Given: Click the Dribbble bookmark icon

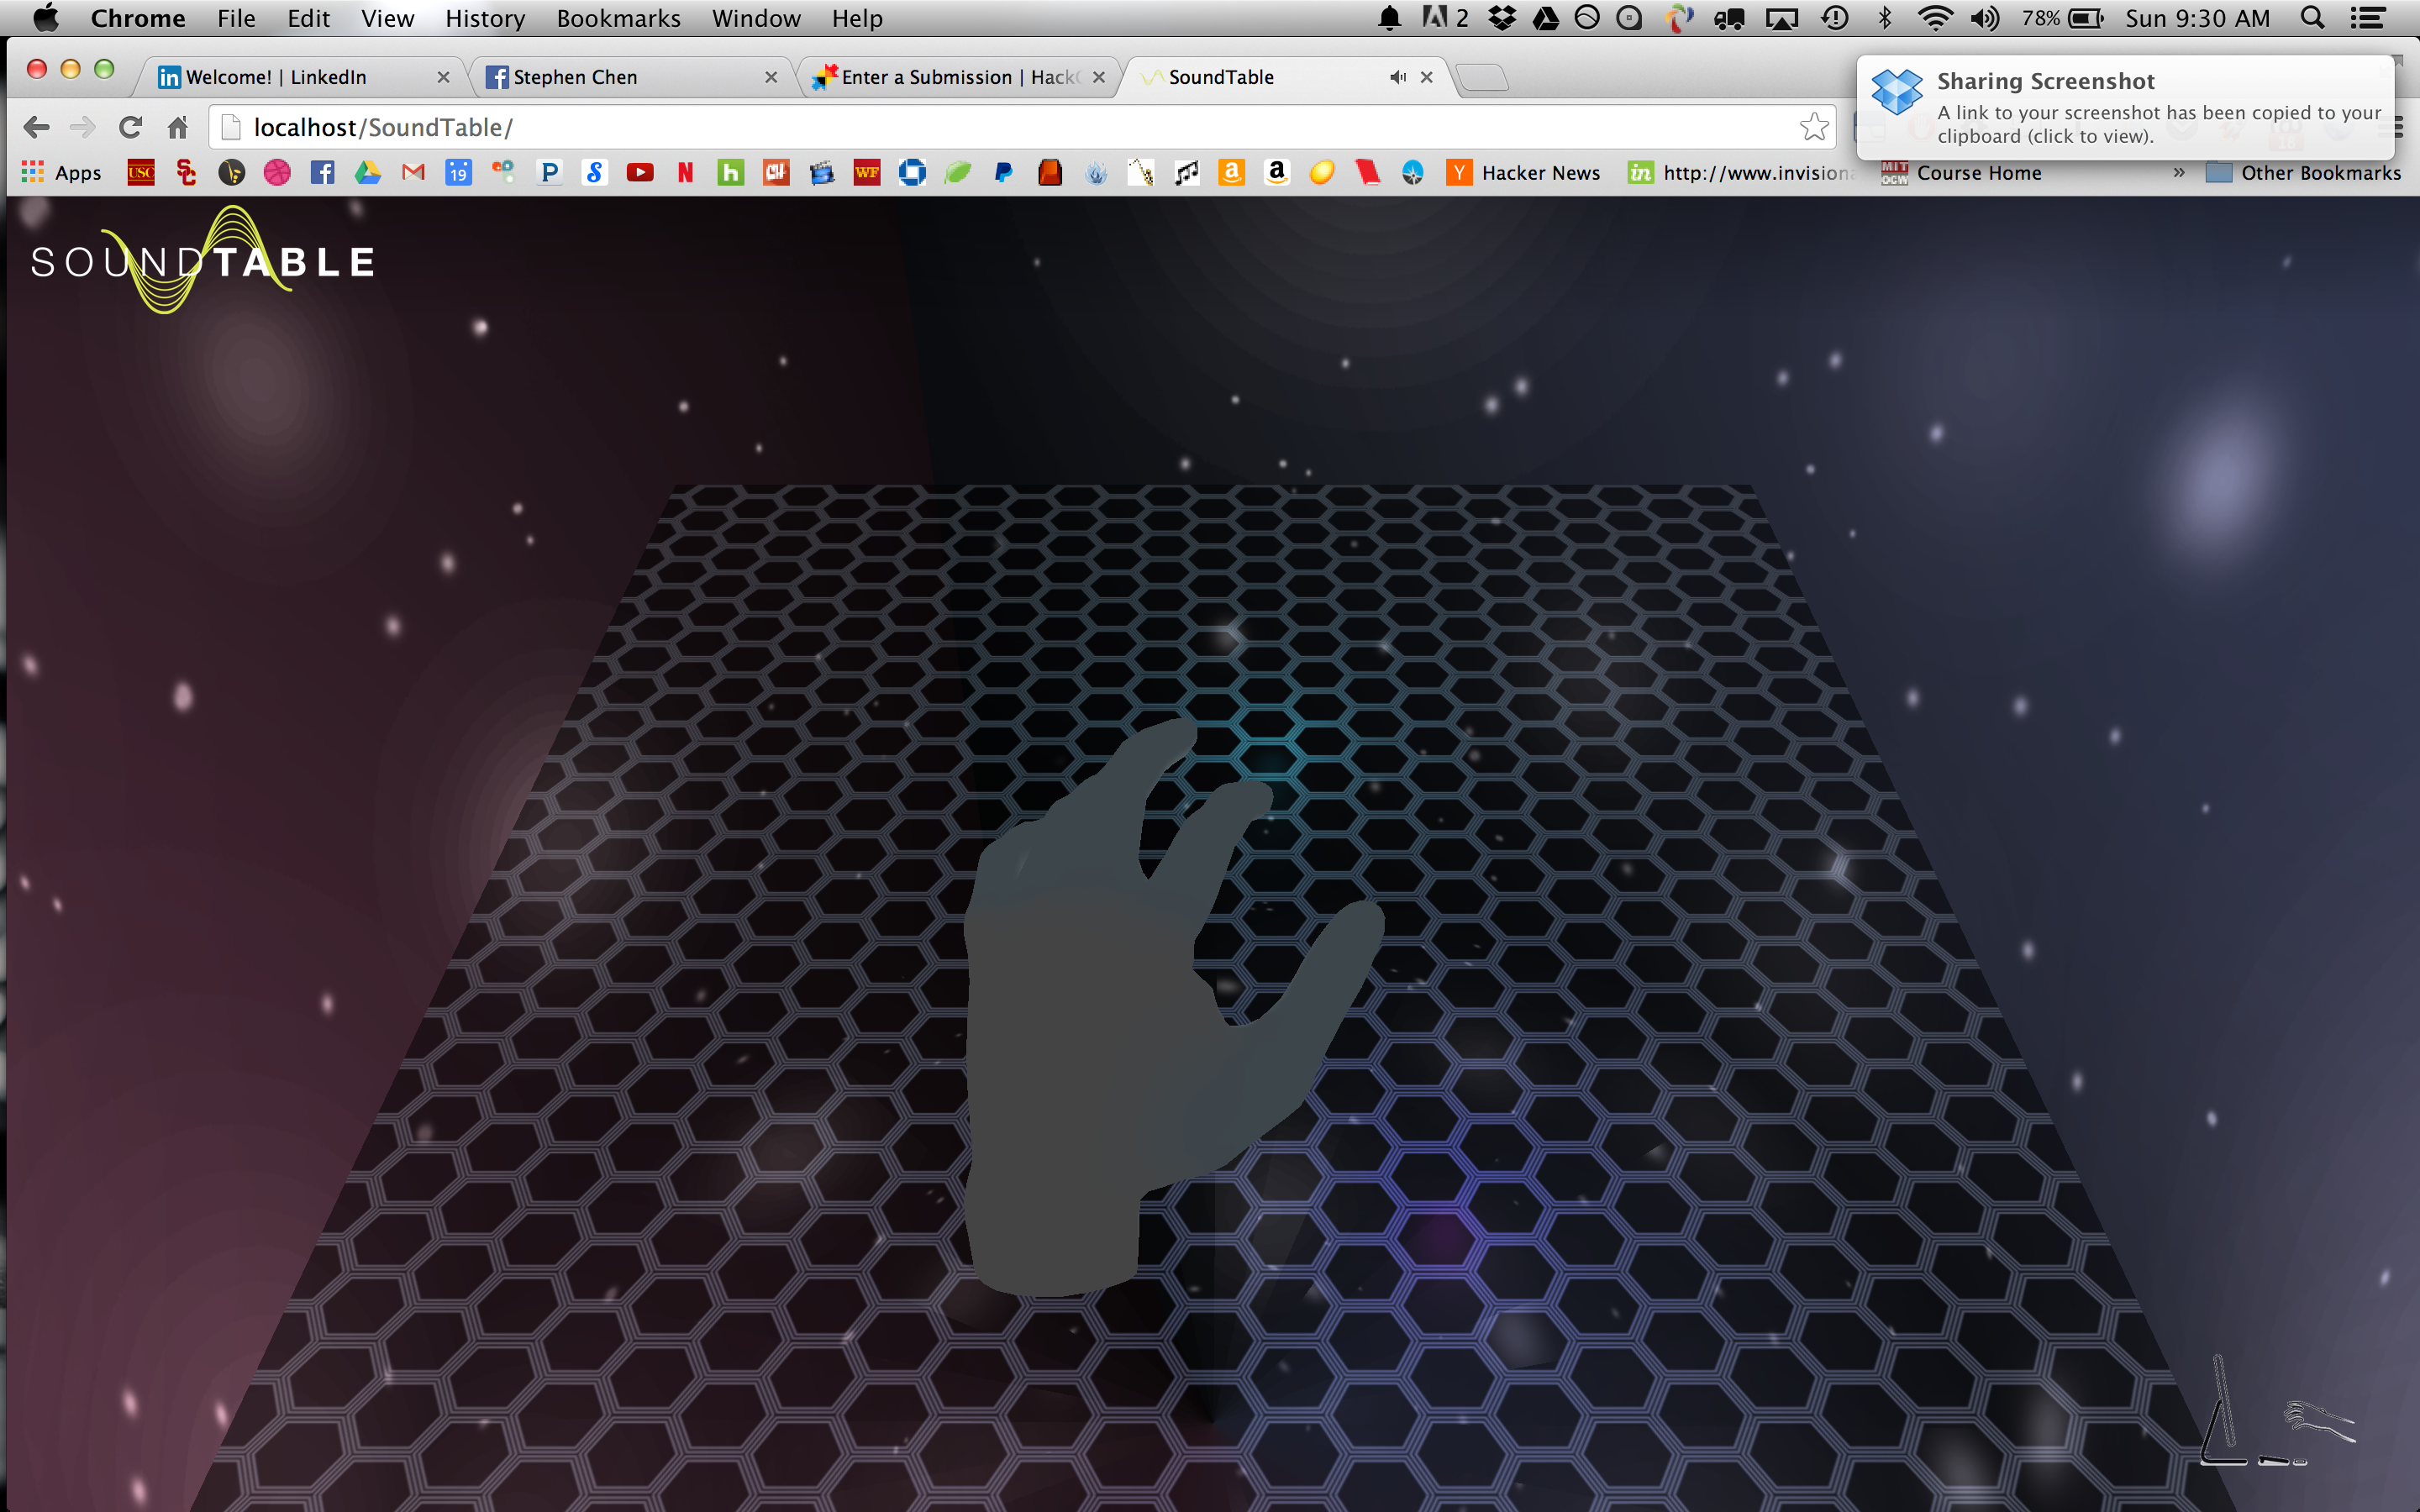Looking at the screenshot, I should pyautogui.click(x=277, y=173).
